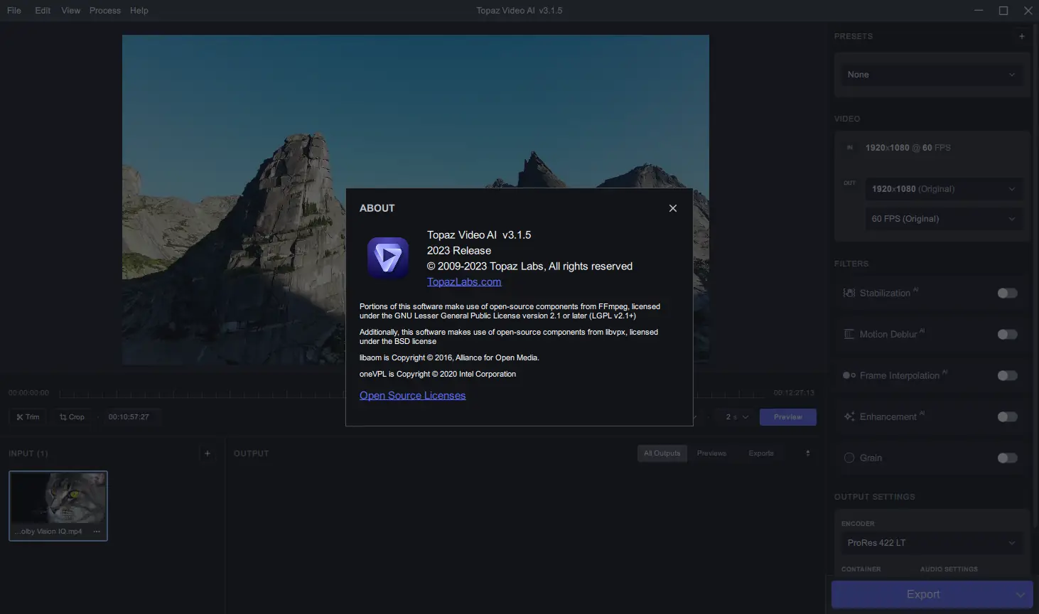Maximize the Topaz Video AI window
This screenshot has height=614, width=1039.
[x=1003, y=11]
